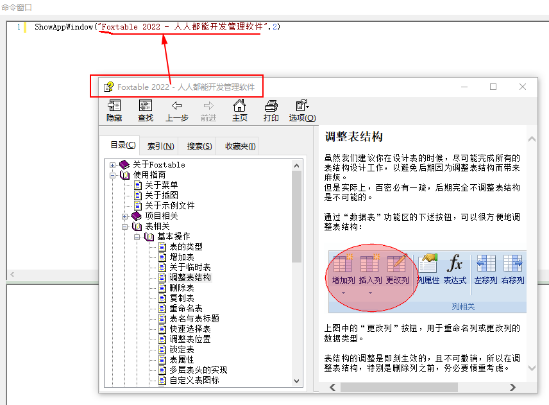Open the 表名与表标题 topic

[194, 318]
